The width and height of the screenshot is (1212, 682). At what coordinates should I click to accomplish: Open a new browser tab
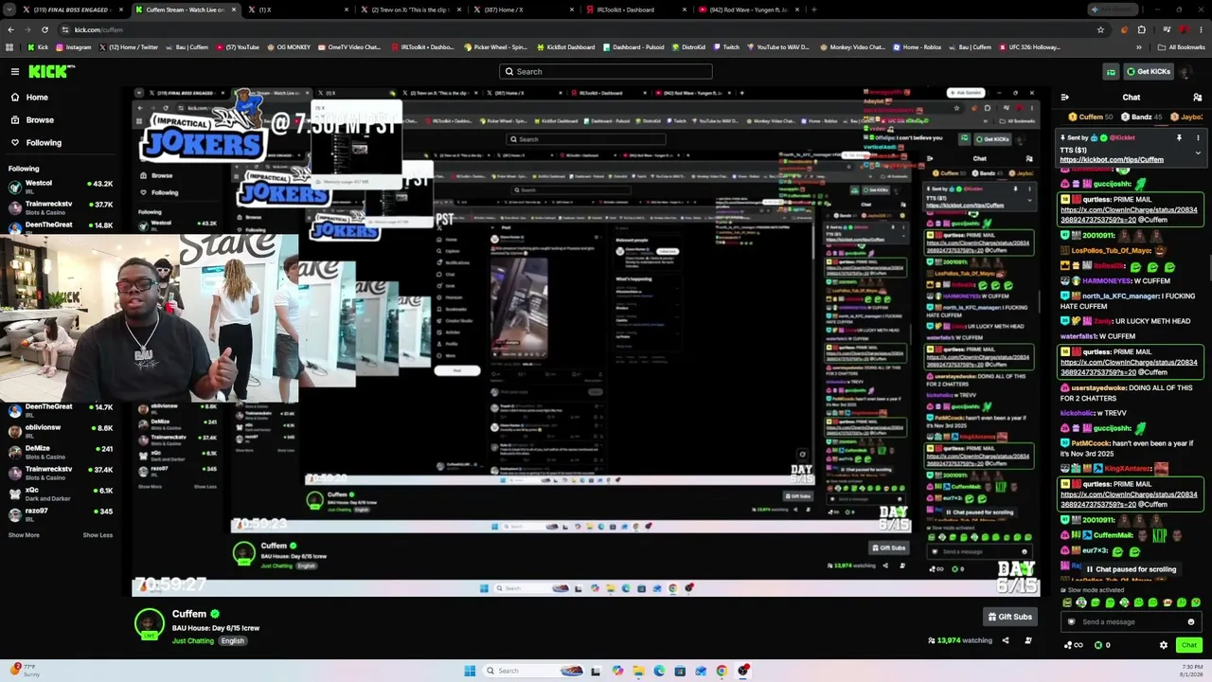click(814, 9)
